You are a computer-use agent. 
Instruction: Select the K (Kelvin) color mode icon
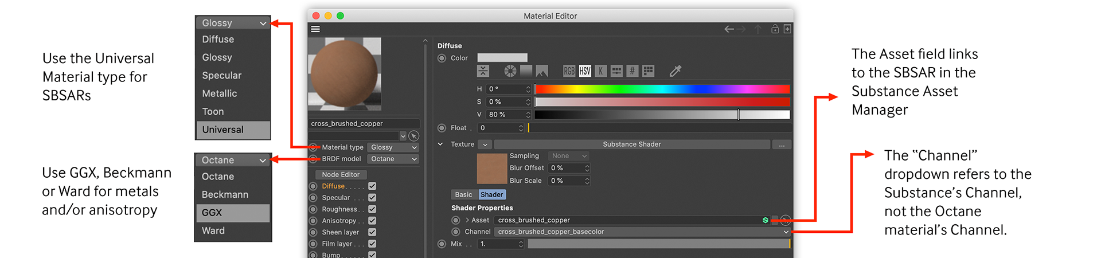pos(600,71)
